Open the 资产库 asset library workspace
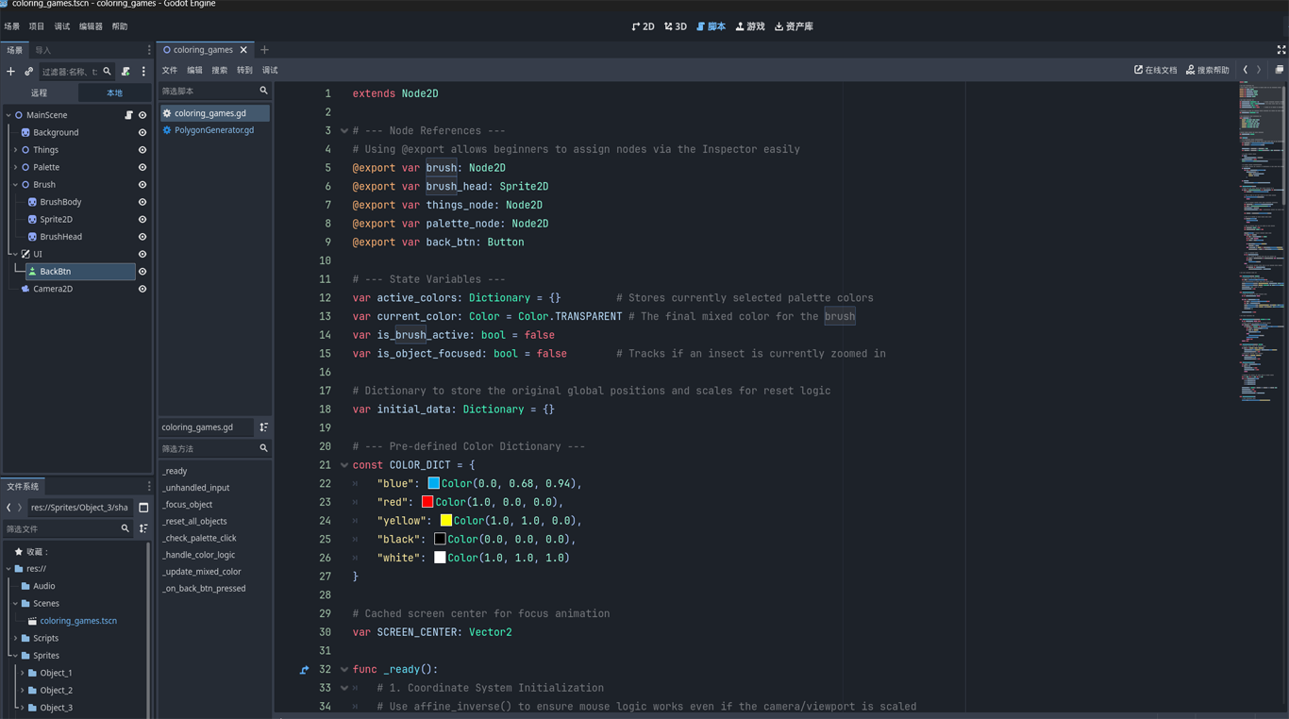 (x=795, y=26)
